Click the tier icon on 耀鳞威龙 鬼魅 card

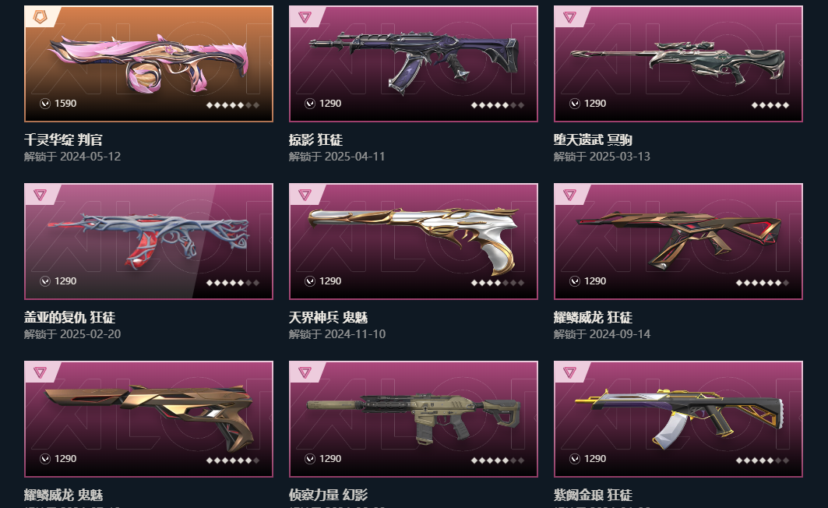[x=41, y=372]
